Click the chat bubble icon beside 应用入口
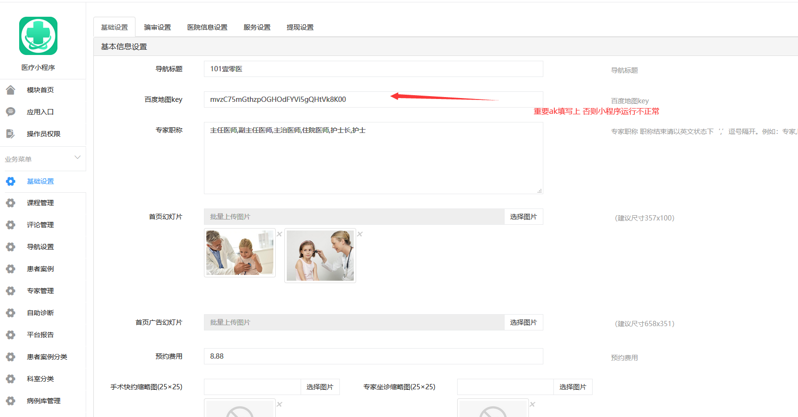 tap(11, 112)
